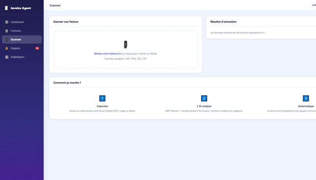Viewport: 316px width, 180px height.
Task: Click the step 3 number icon
Action: (x=306, y=98)
